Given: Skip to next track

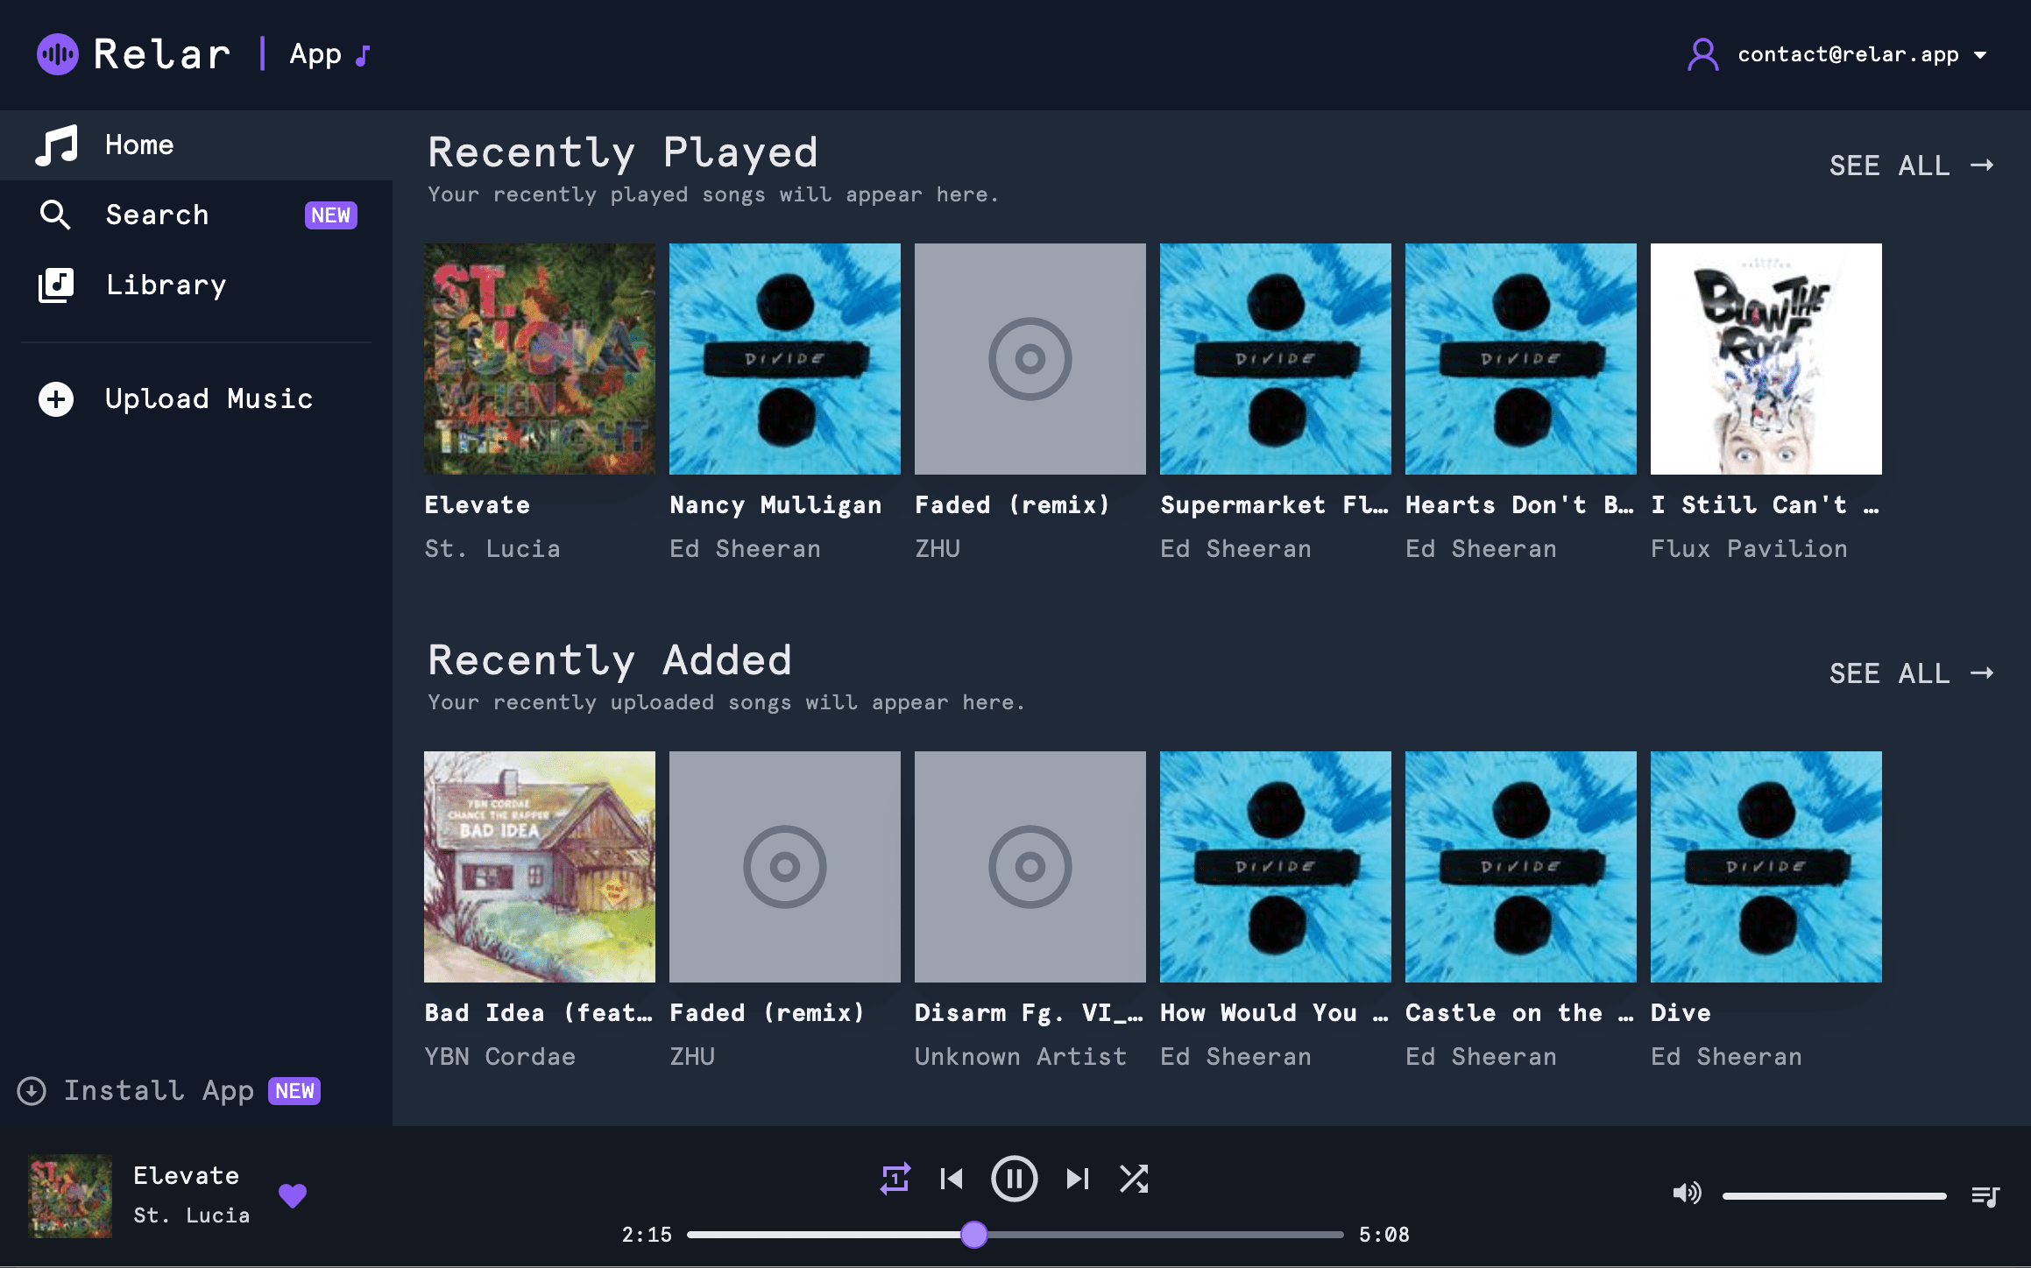Looking at the screenshot, I should [x=1077, y=1179].
